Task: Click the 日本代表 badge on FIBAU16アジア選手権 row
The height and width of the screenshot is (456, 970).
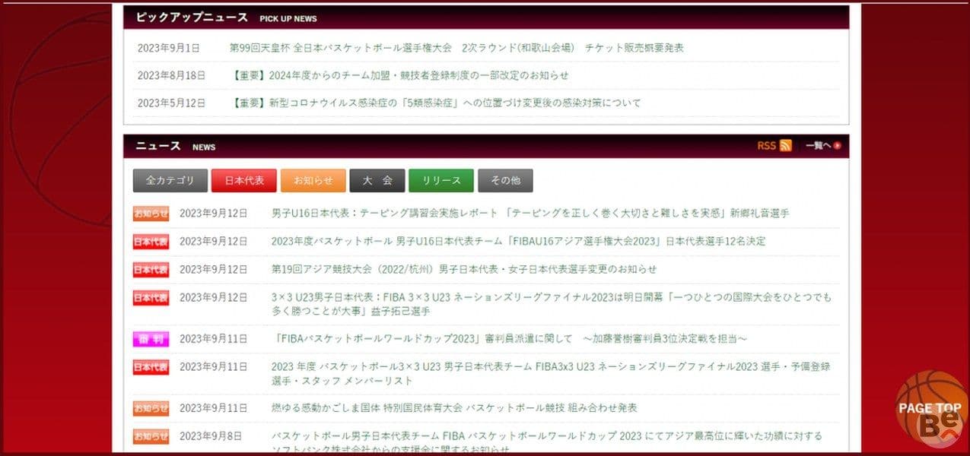Action: point(151,242)
